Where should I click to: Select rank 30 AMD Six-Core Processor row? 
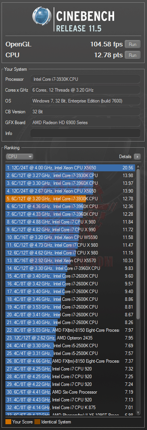pos(70,392)
